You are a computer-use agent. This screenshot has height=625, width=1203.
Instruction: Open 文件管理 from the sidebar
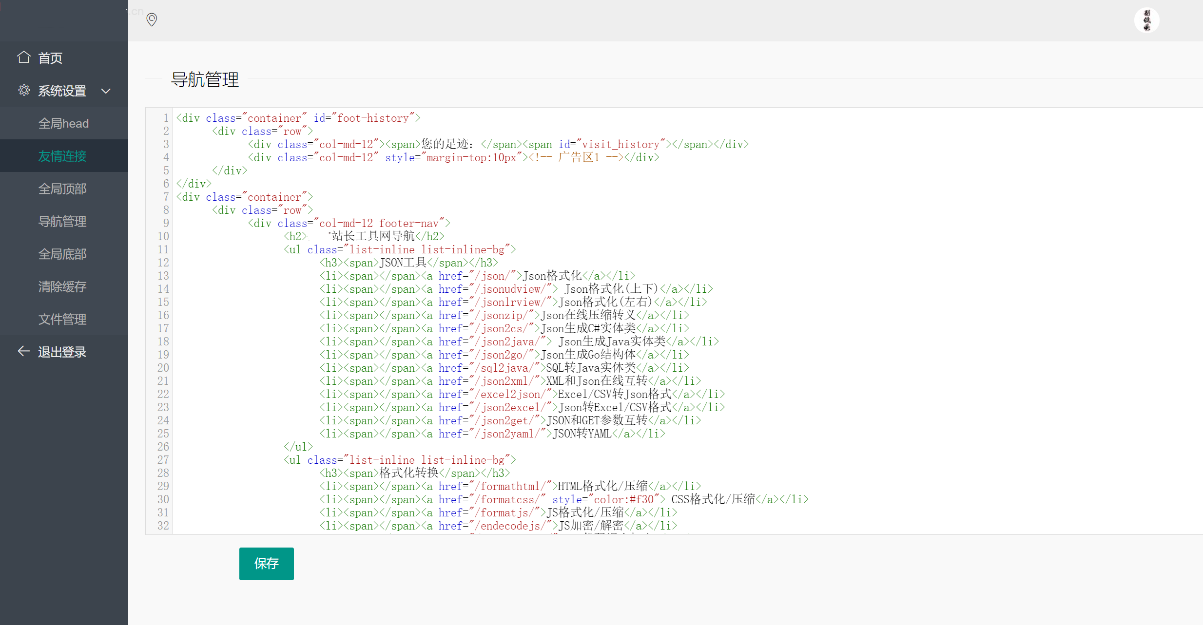tap(64, 319)
